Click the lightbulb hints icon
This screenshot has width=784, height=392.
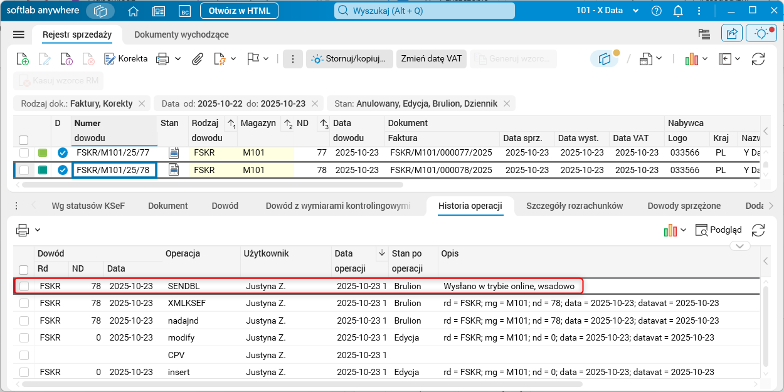click(x=761, y=34)
